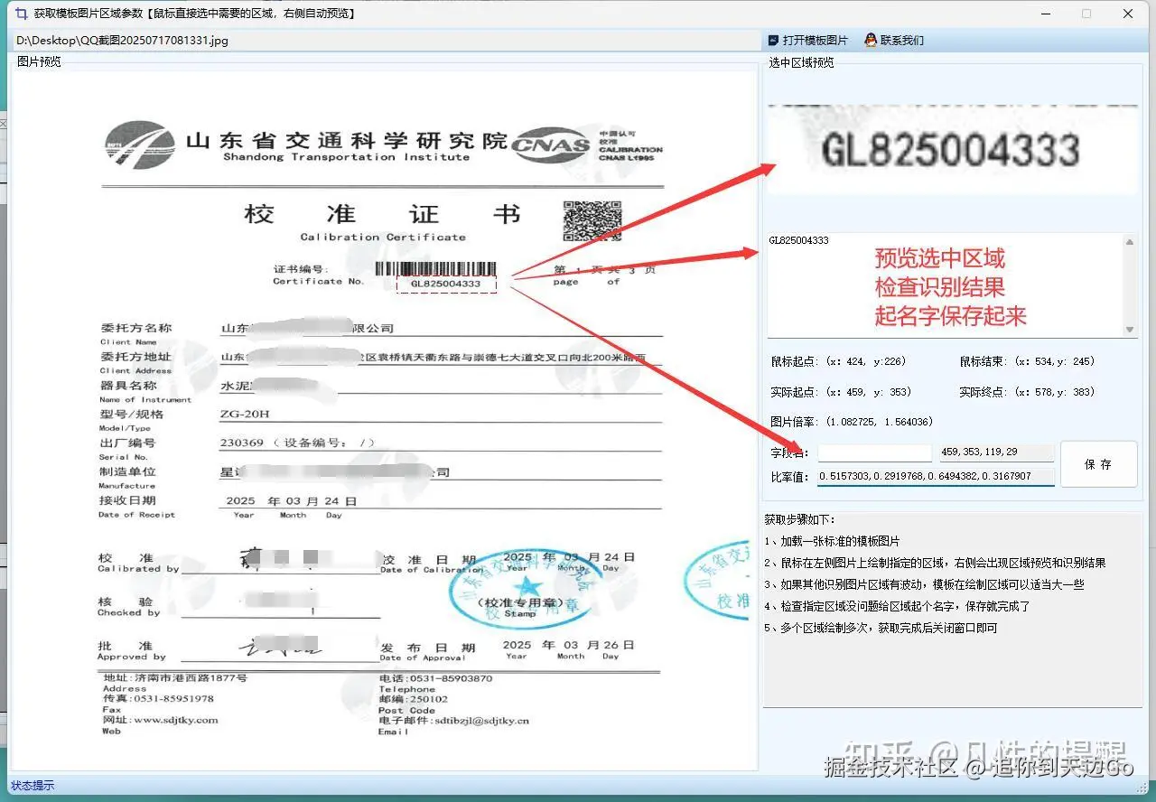
Task: Click the enlarged GL825004333 region preview image
Action: click(952, 149)
